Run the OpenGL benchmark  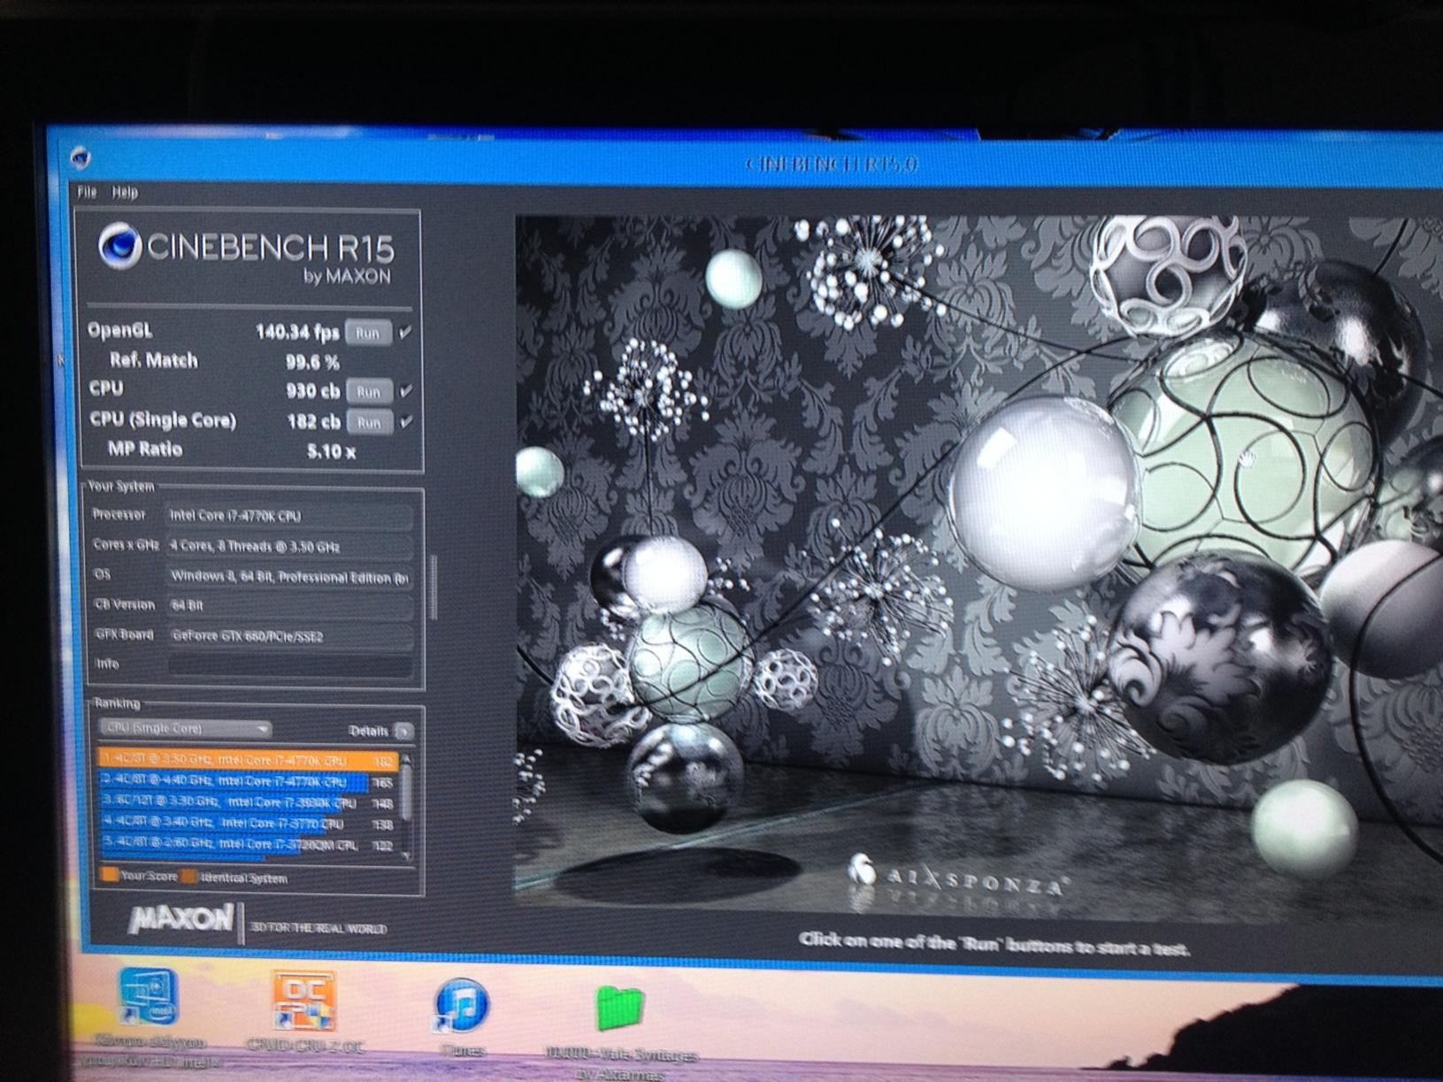coord(368,333)
